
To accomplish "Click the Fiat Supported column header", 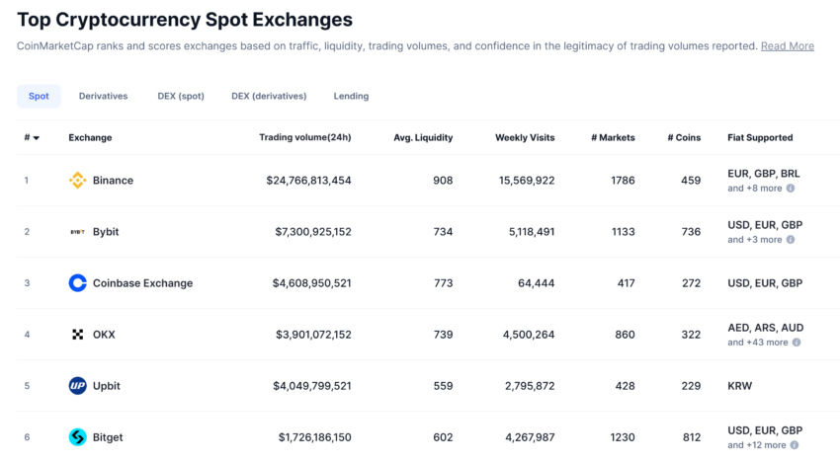I will click(760, 137).
